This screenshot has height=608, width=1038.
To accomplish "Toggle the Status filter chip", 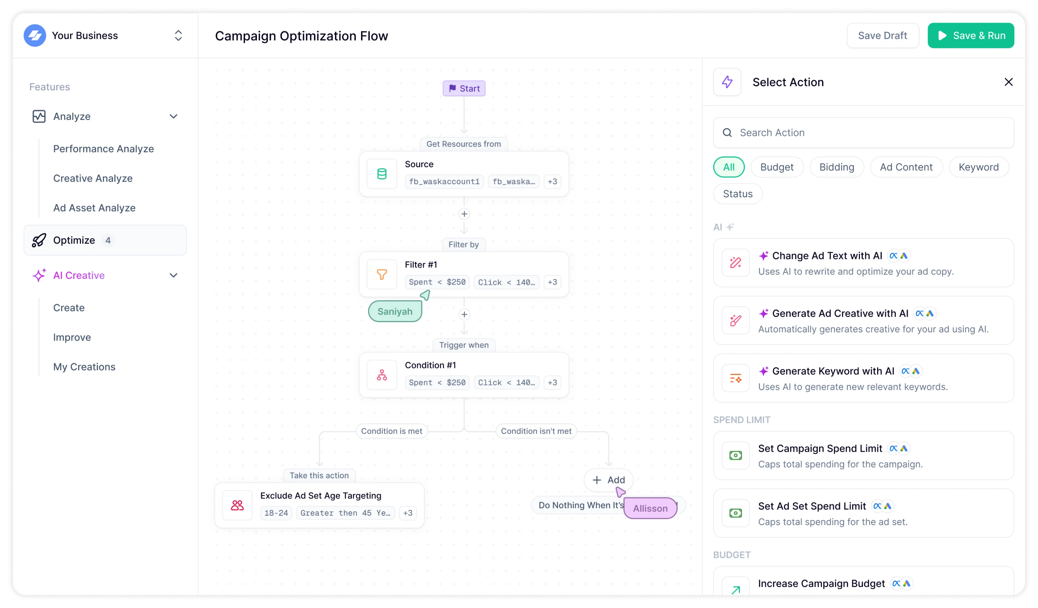I will point(738,194).
